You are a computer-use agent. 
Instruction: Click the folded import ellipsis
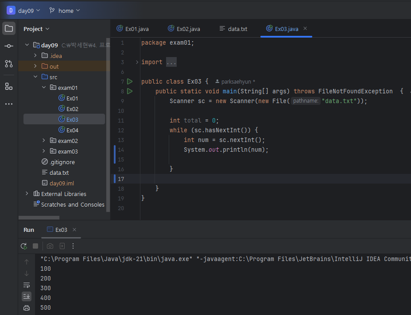tap(171, 62)
